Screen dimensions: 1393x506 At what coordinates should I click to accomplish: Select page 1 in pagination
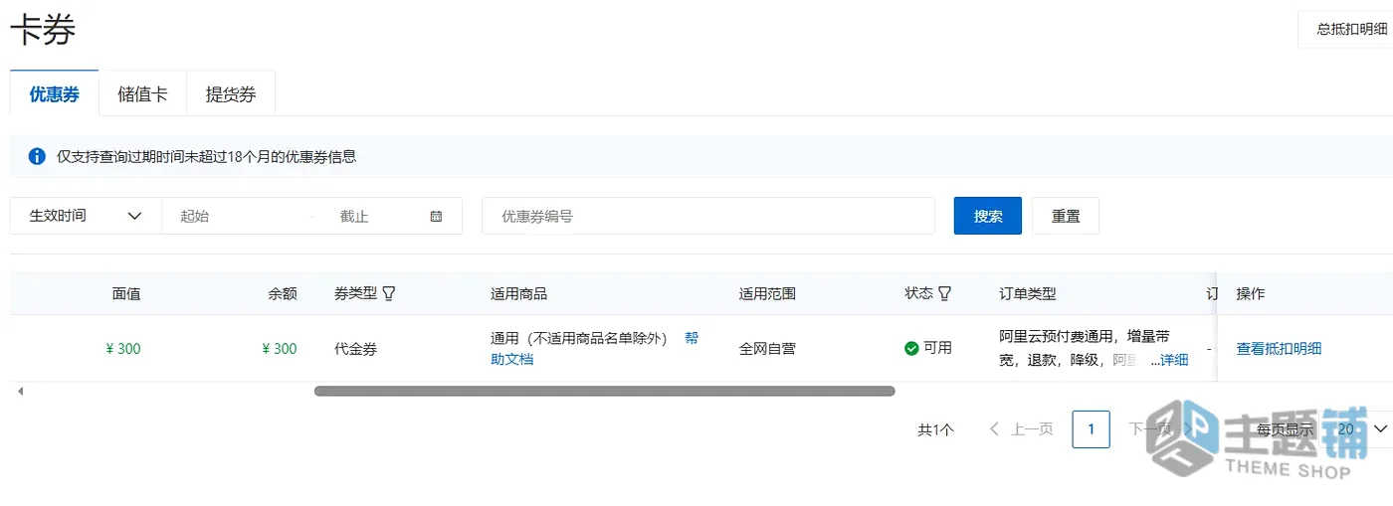pyautogui.click(x=1092, y=429)
